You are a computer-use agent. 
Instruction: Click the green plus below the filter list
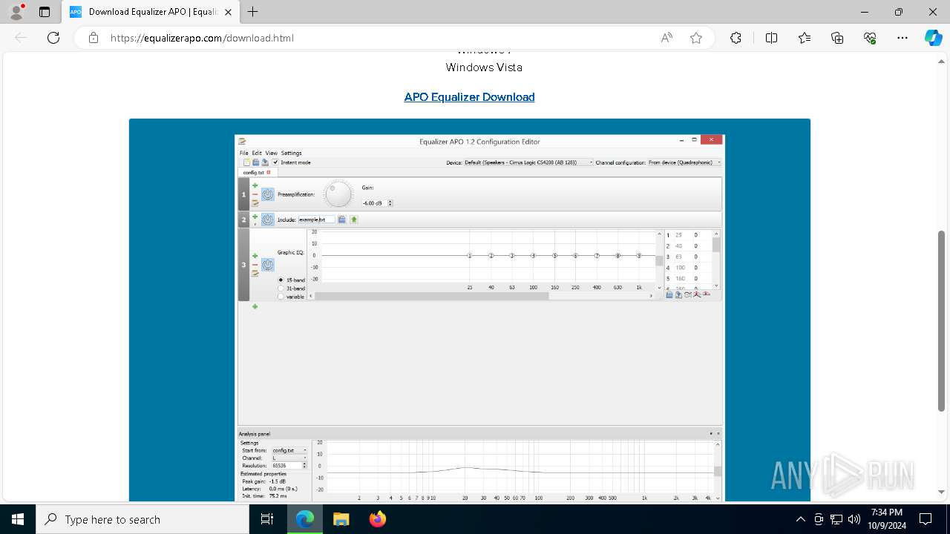click(x=255, y=306)
